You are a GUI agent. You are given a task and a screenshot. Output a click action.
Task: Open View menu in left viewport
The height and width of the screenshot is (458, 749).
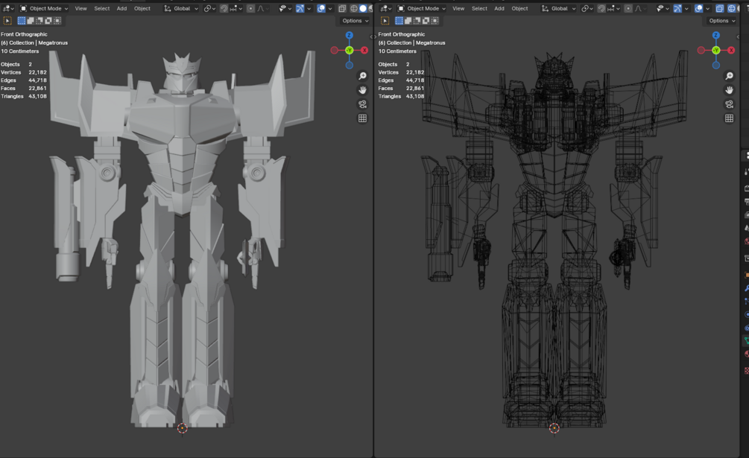(80, 9)
